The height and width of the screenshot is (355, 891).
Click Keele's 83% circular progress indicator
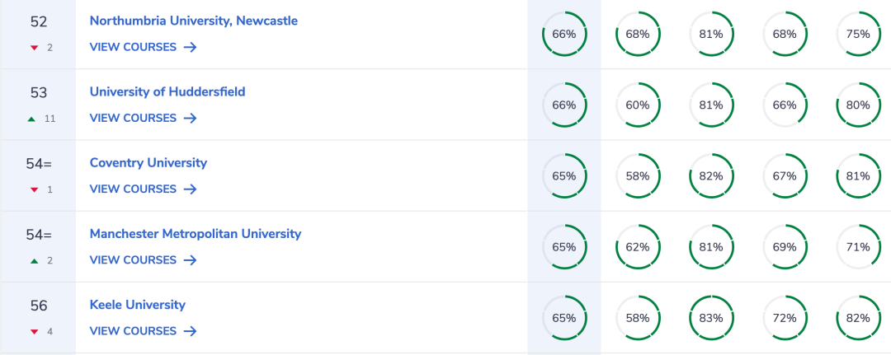(711, 318)
